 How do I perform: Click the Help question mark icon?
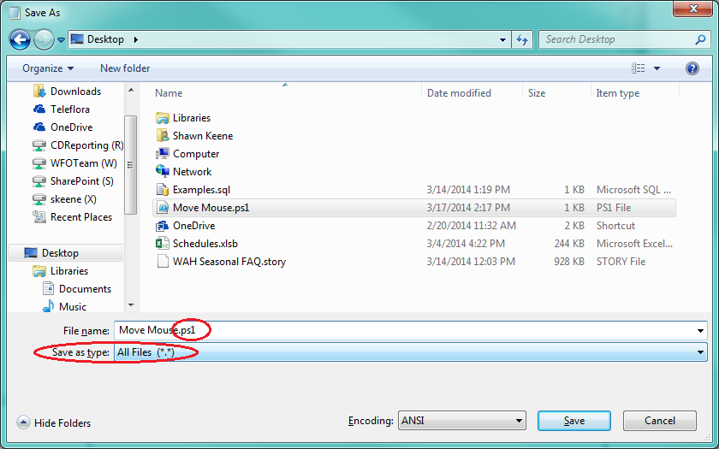pyautogui.click(x=692, y=68)
